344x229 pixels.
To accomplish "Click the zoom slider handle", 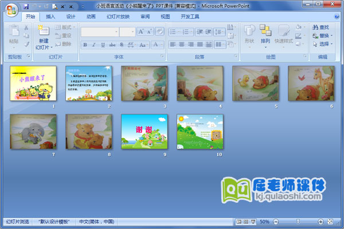I will (298, 222).
